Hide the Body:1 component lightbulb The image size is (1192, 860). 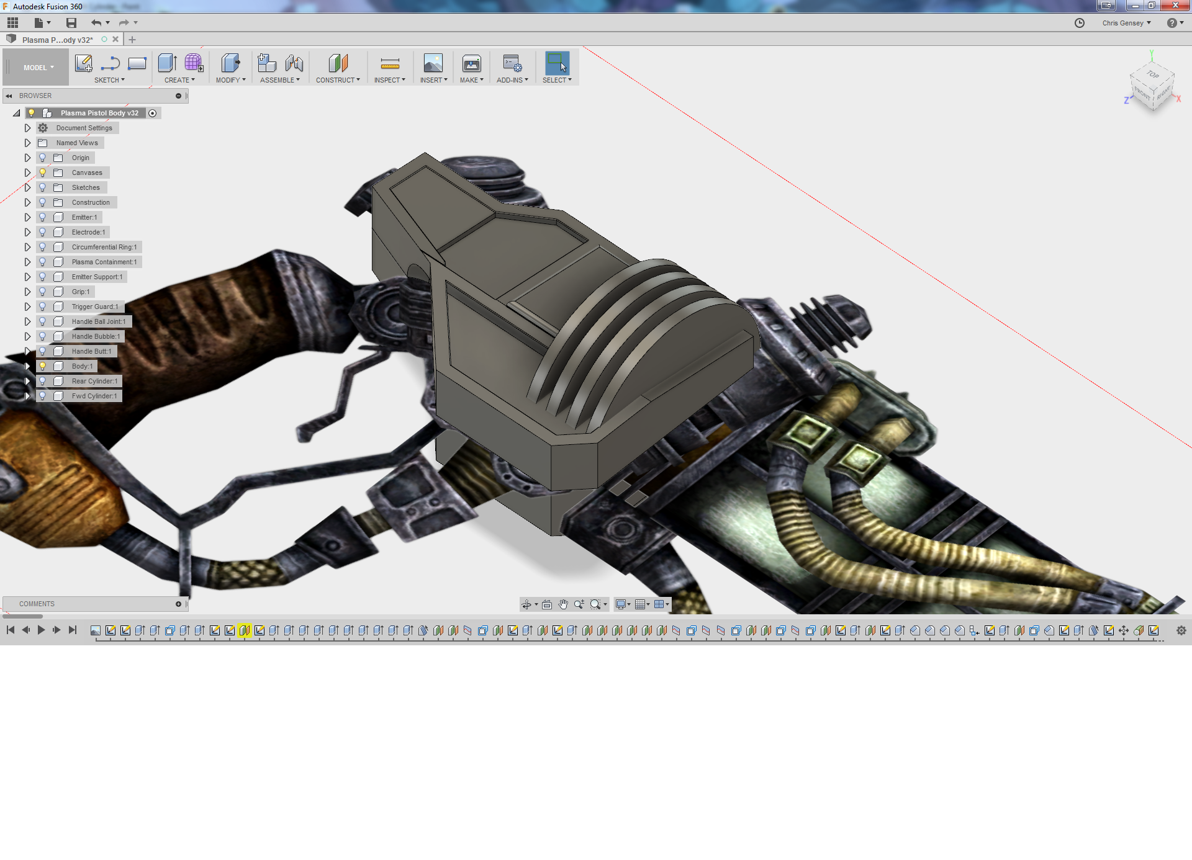(x=43, y=366)
